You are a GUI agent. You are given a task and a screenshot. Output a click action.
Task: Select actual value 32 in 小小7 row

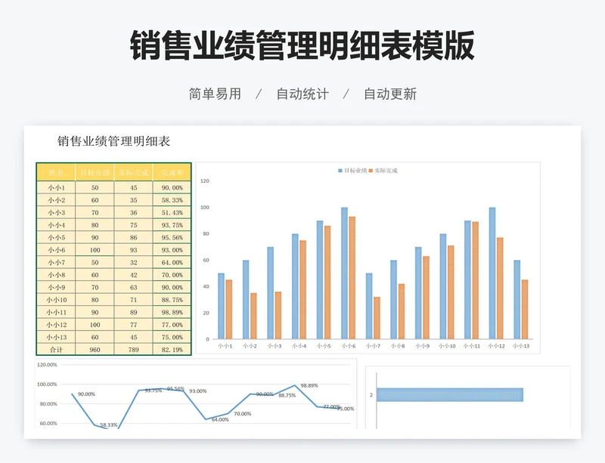pos(134,263)
